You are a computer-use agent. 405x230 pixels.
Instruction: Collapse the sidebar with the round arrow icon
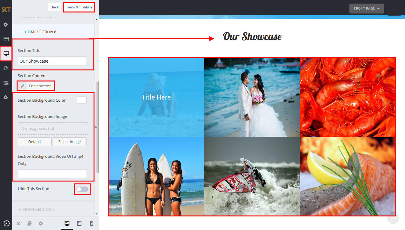(6, 223)
